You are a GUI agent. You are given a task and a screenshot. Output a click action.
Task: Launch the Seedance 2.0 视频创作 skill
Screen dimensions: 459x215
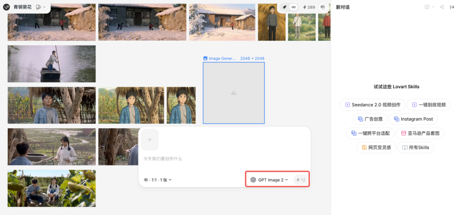[x=372, y=105]
